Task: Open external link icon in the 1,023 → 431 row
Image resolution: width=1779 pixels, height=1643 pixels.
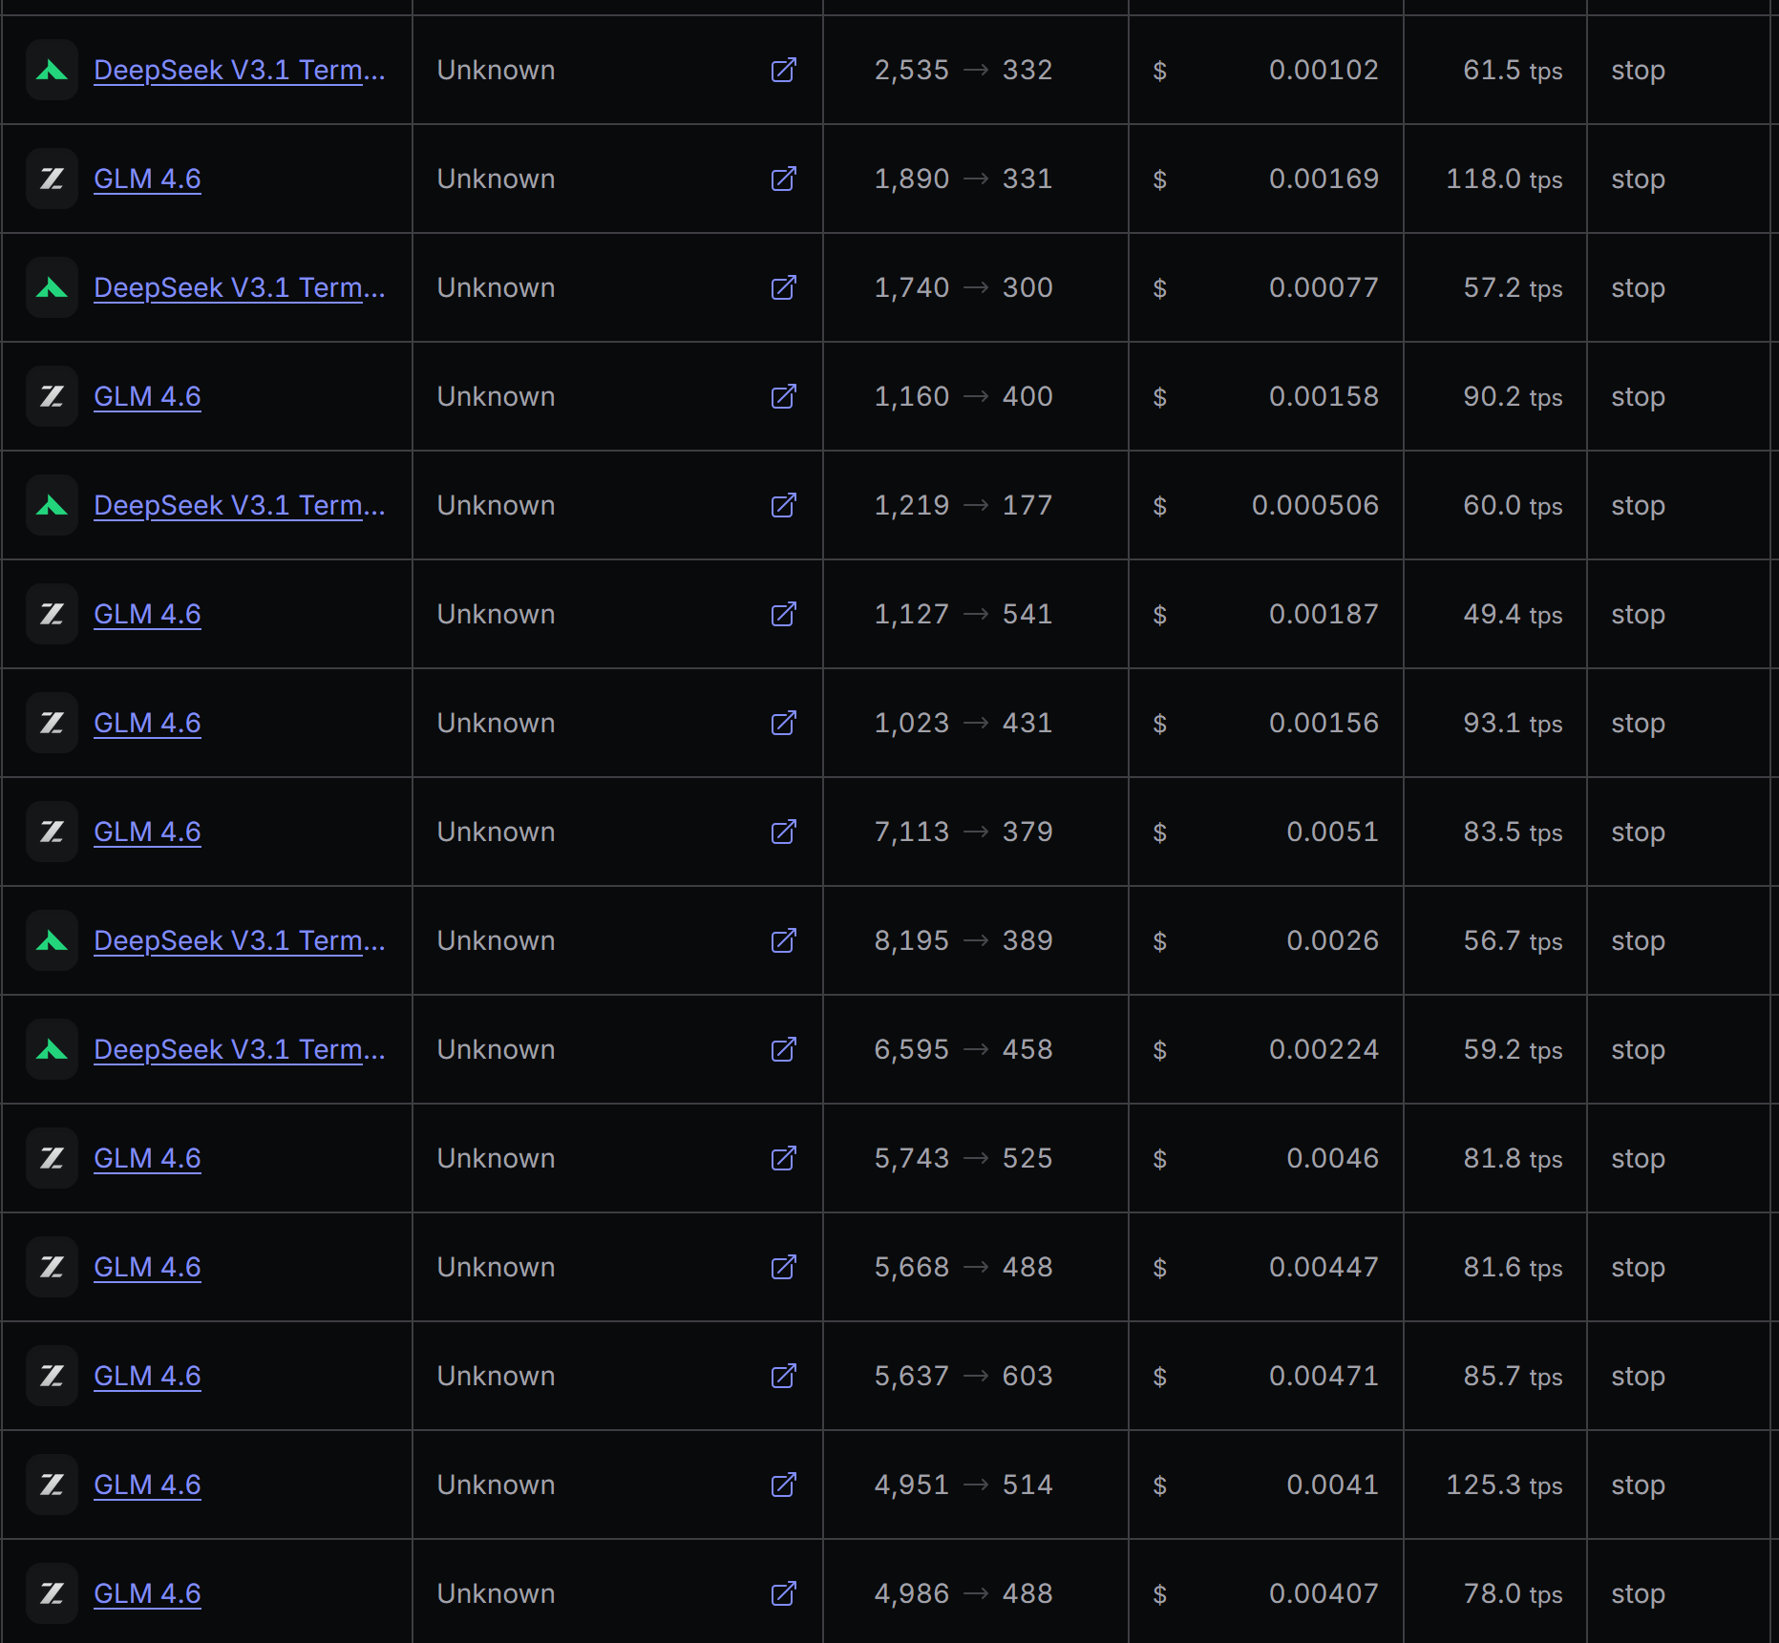Action: point(783,724)
